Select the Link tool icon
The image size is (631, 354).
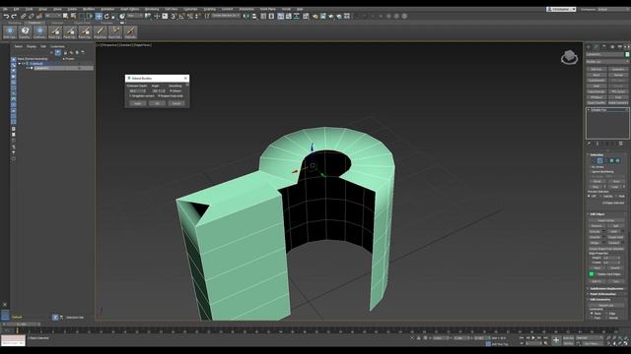[x=23, y=16]
